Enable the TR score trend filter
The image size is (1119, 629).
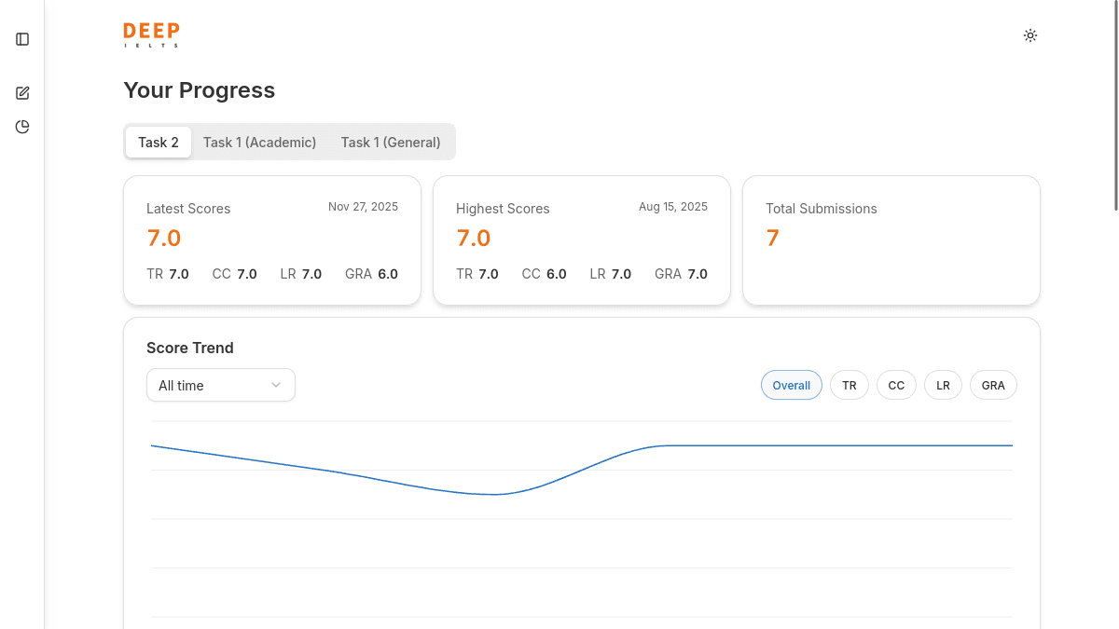pos(849,385)
